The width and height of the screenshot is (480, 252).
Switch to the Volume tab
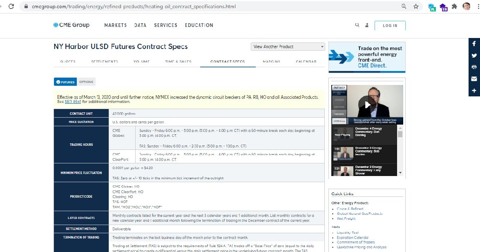(141, 62)
